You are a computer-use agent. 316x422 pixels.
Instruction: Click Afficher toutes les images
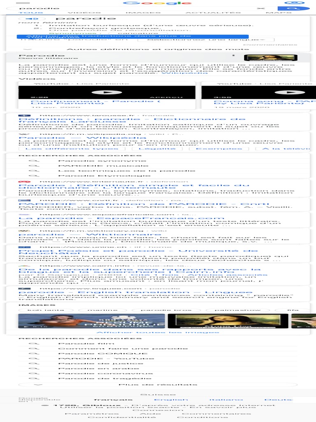[x=158, y=333]
